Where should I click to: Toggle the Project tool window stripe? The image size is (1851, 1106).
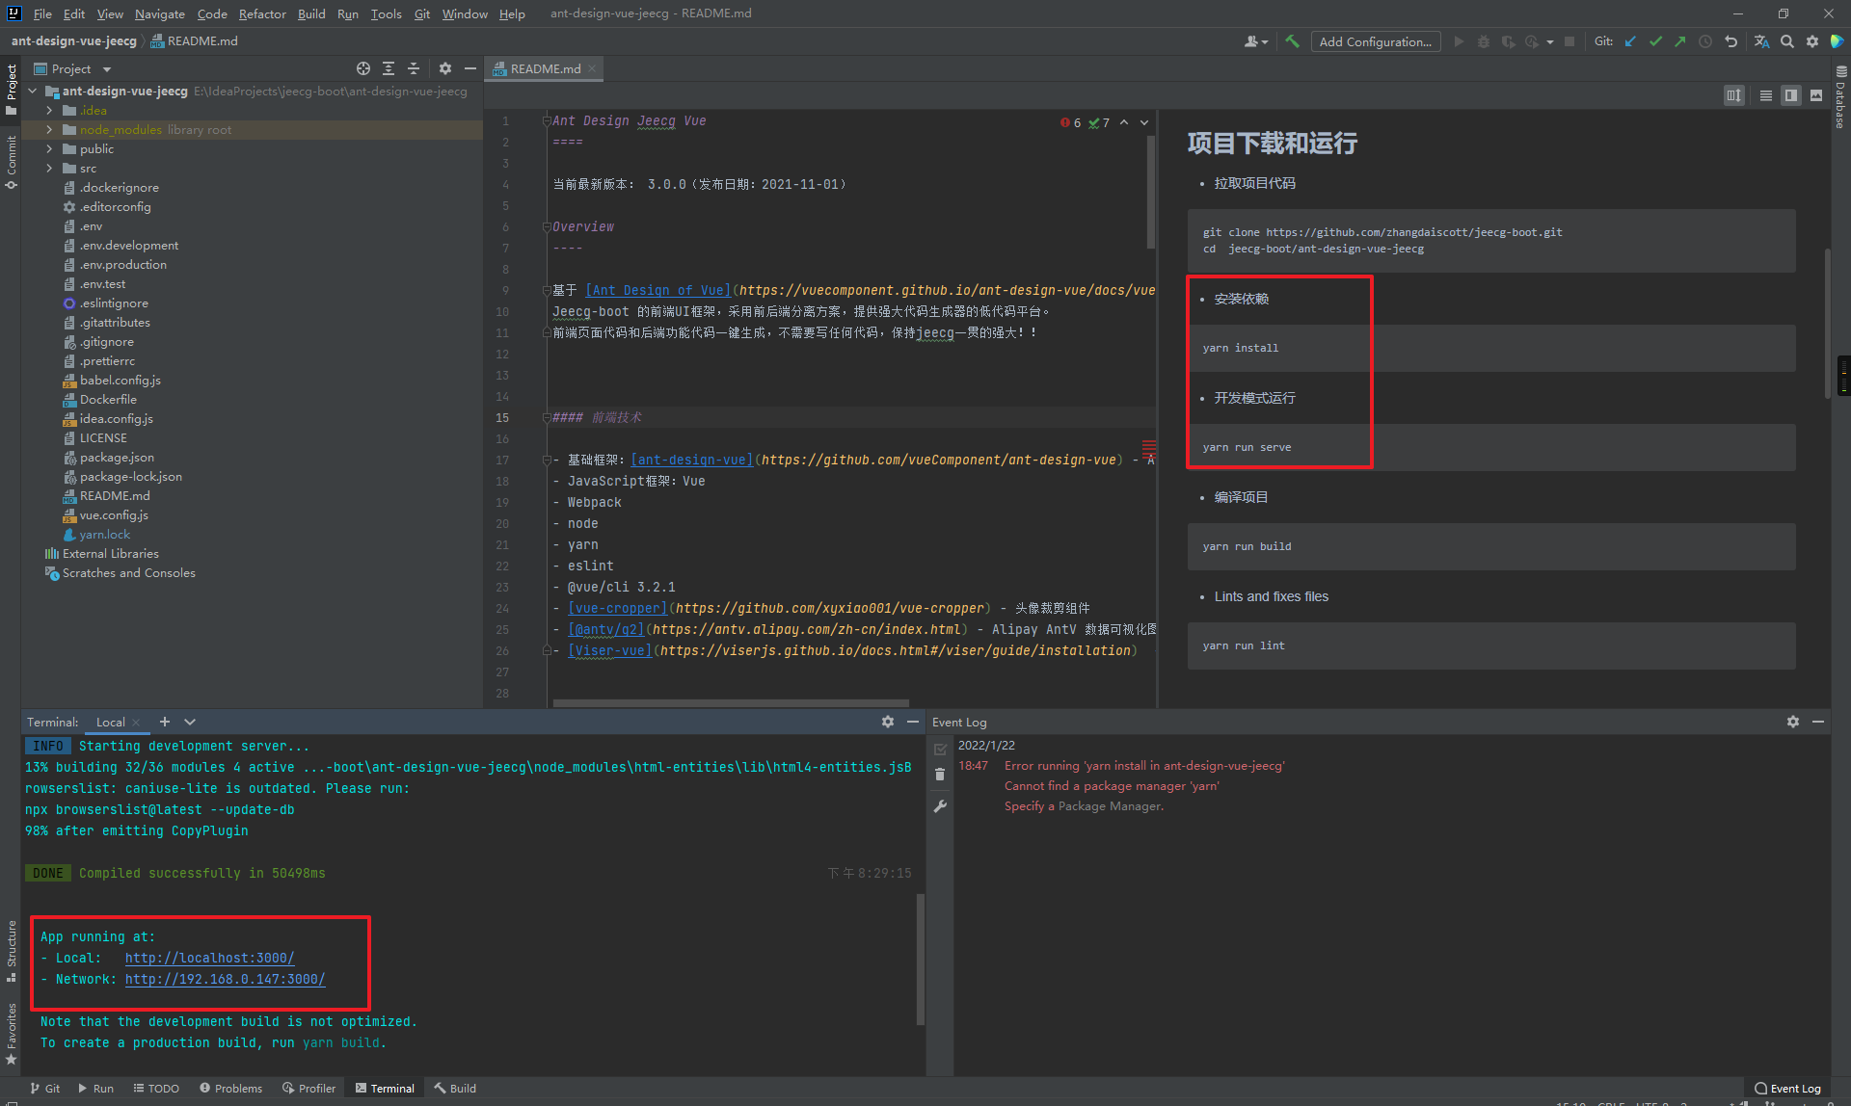coord(11,89)
